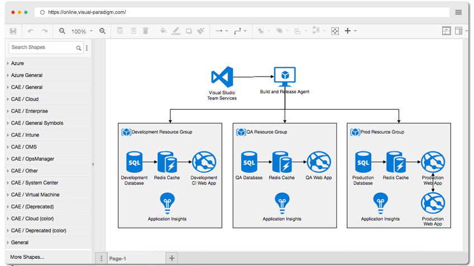Select Redis Cache in Prod Resource Group

(x=396, y=162)
